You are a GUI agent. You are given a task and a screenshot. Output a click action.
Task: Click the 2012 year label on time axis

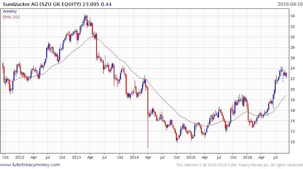[20, 157]
